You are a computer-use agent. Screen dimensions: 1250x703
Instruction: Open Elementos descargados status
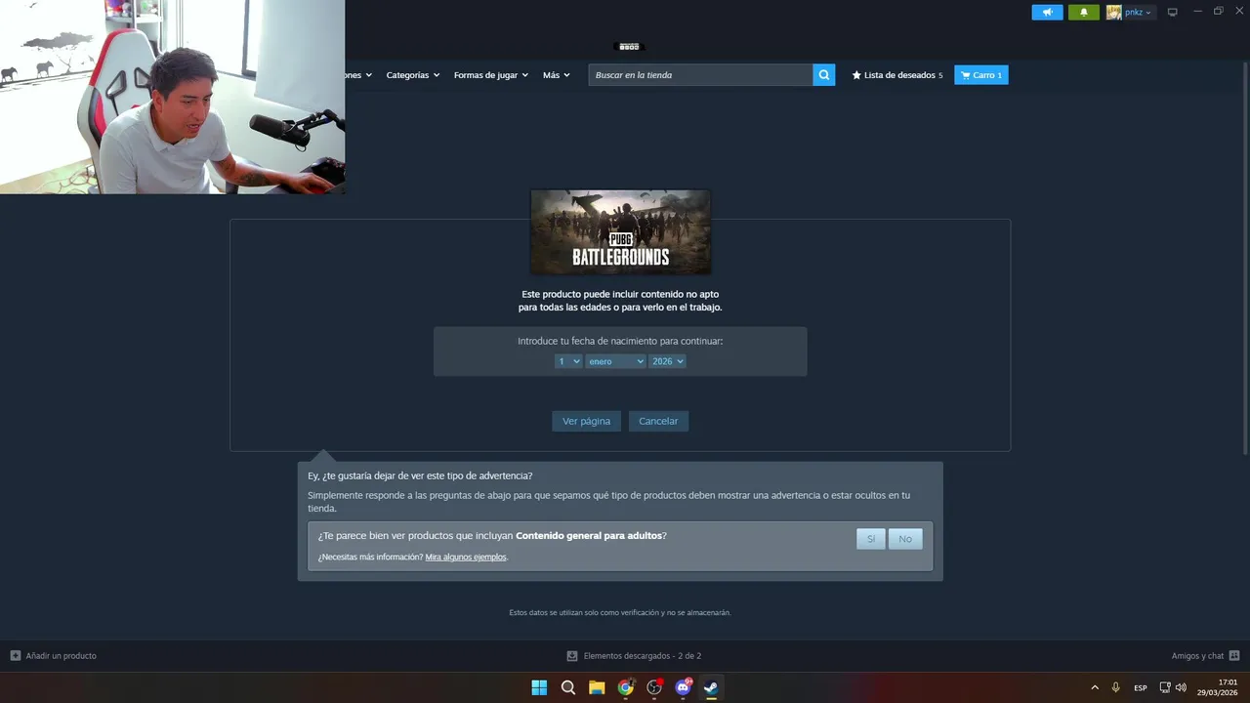tap(642, 656)
